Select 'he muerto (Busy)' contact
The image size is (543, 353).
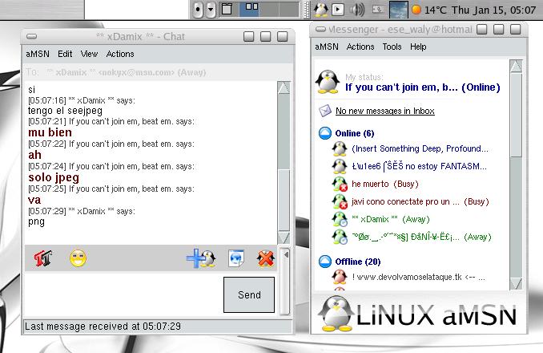[385, 184]
